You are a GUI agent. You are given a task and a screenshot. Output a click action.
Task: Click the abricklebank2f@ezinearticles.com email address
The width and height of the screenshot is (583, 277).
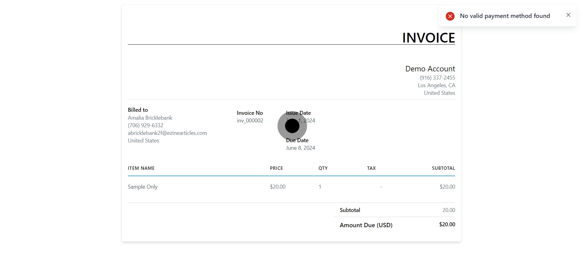167,133
